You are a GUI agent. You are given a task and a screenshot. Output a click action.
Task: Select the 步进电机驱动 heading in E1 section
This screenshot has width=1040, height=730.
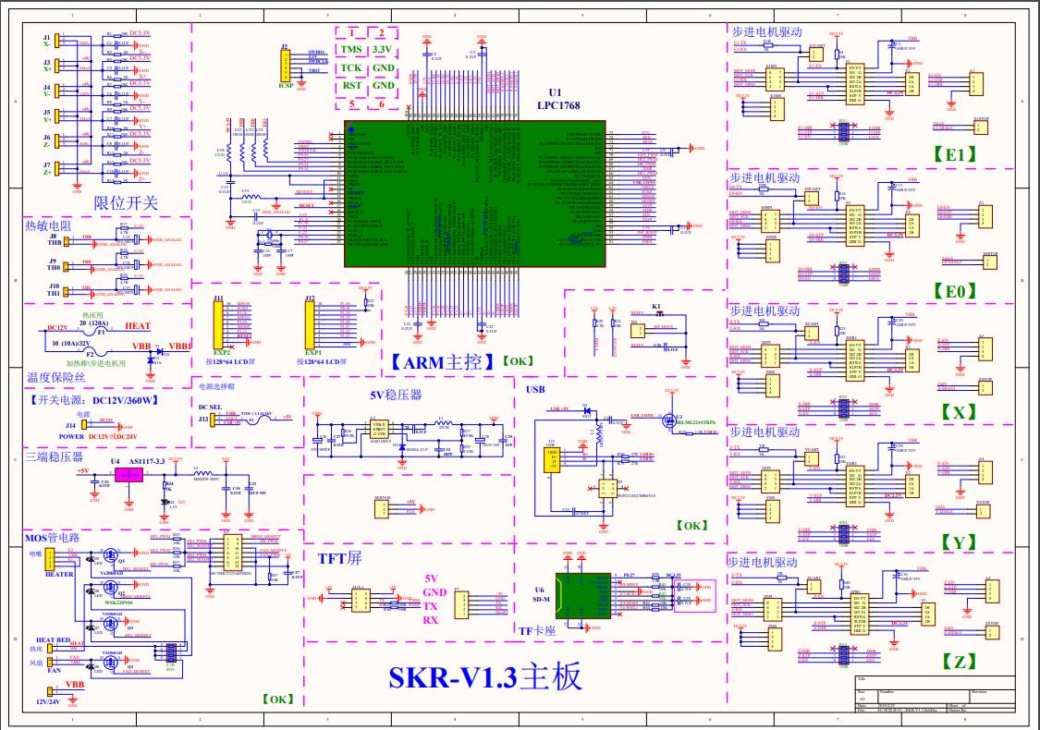[766, 31]
